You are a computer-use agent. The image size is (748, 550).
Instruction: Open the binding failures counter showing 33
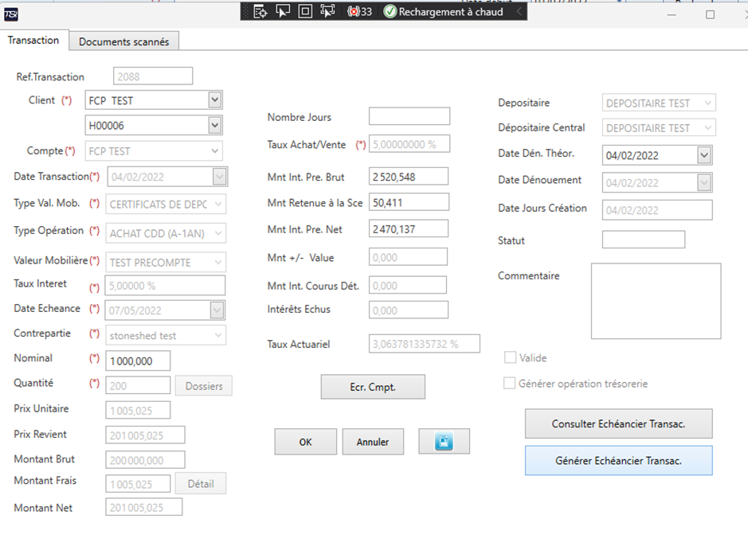[360, 11]
